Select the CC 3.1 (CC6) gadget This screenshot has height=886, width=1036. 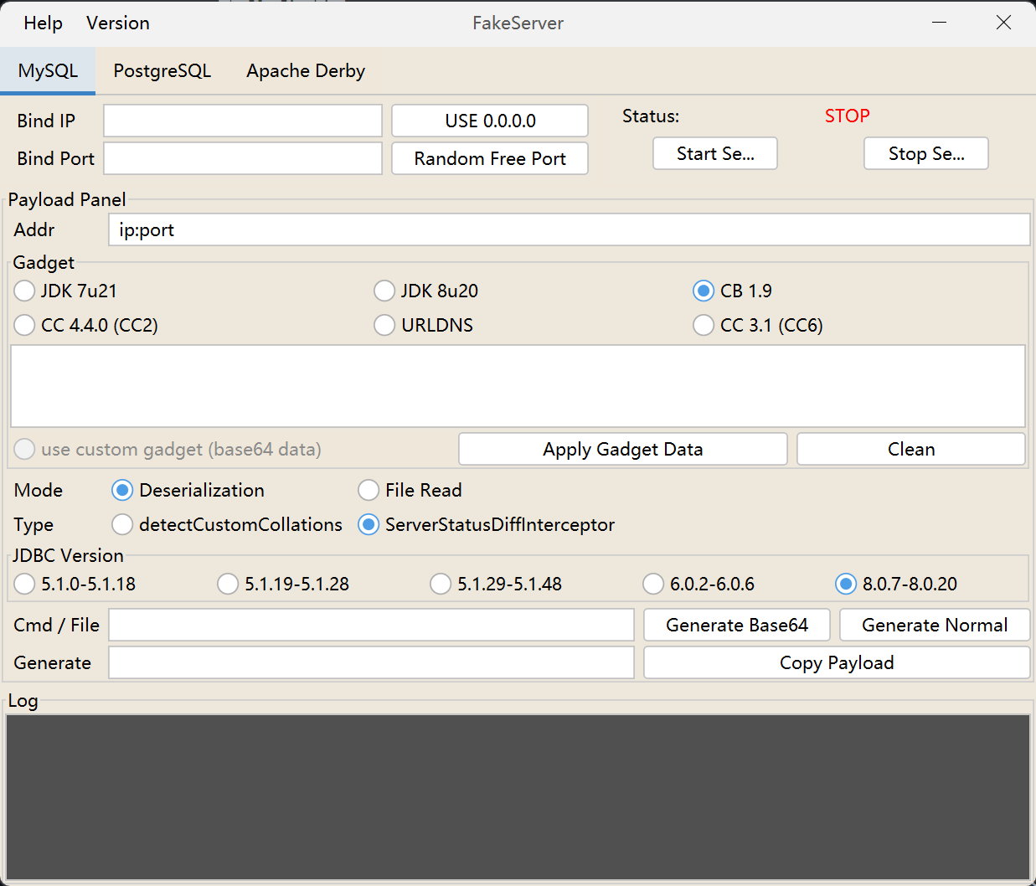759,325
